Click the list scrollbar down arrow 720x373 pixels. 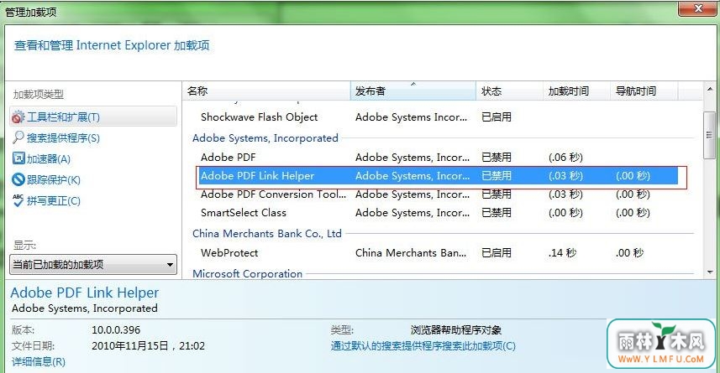click(710, 272)
